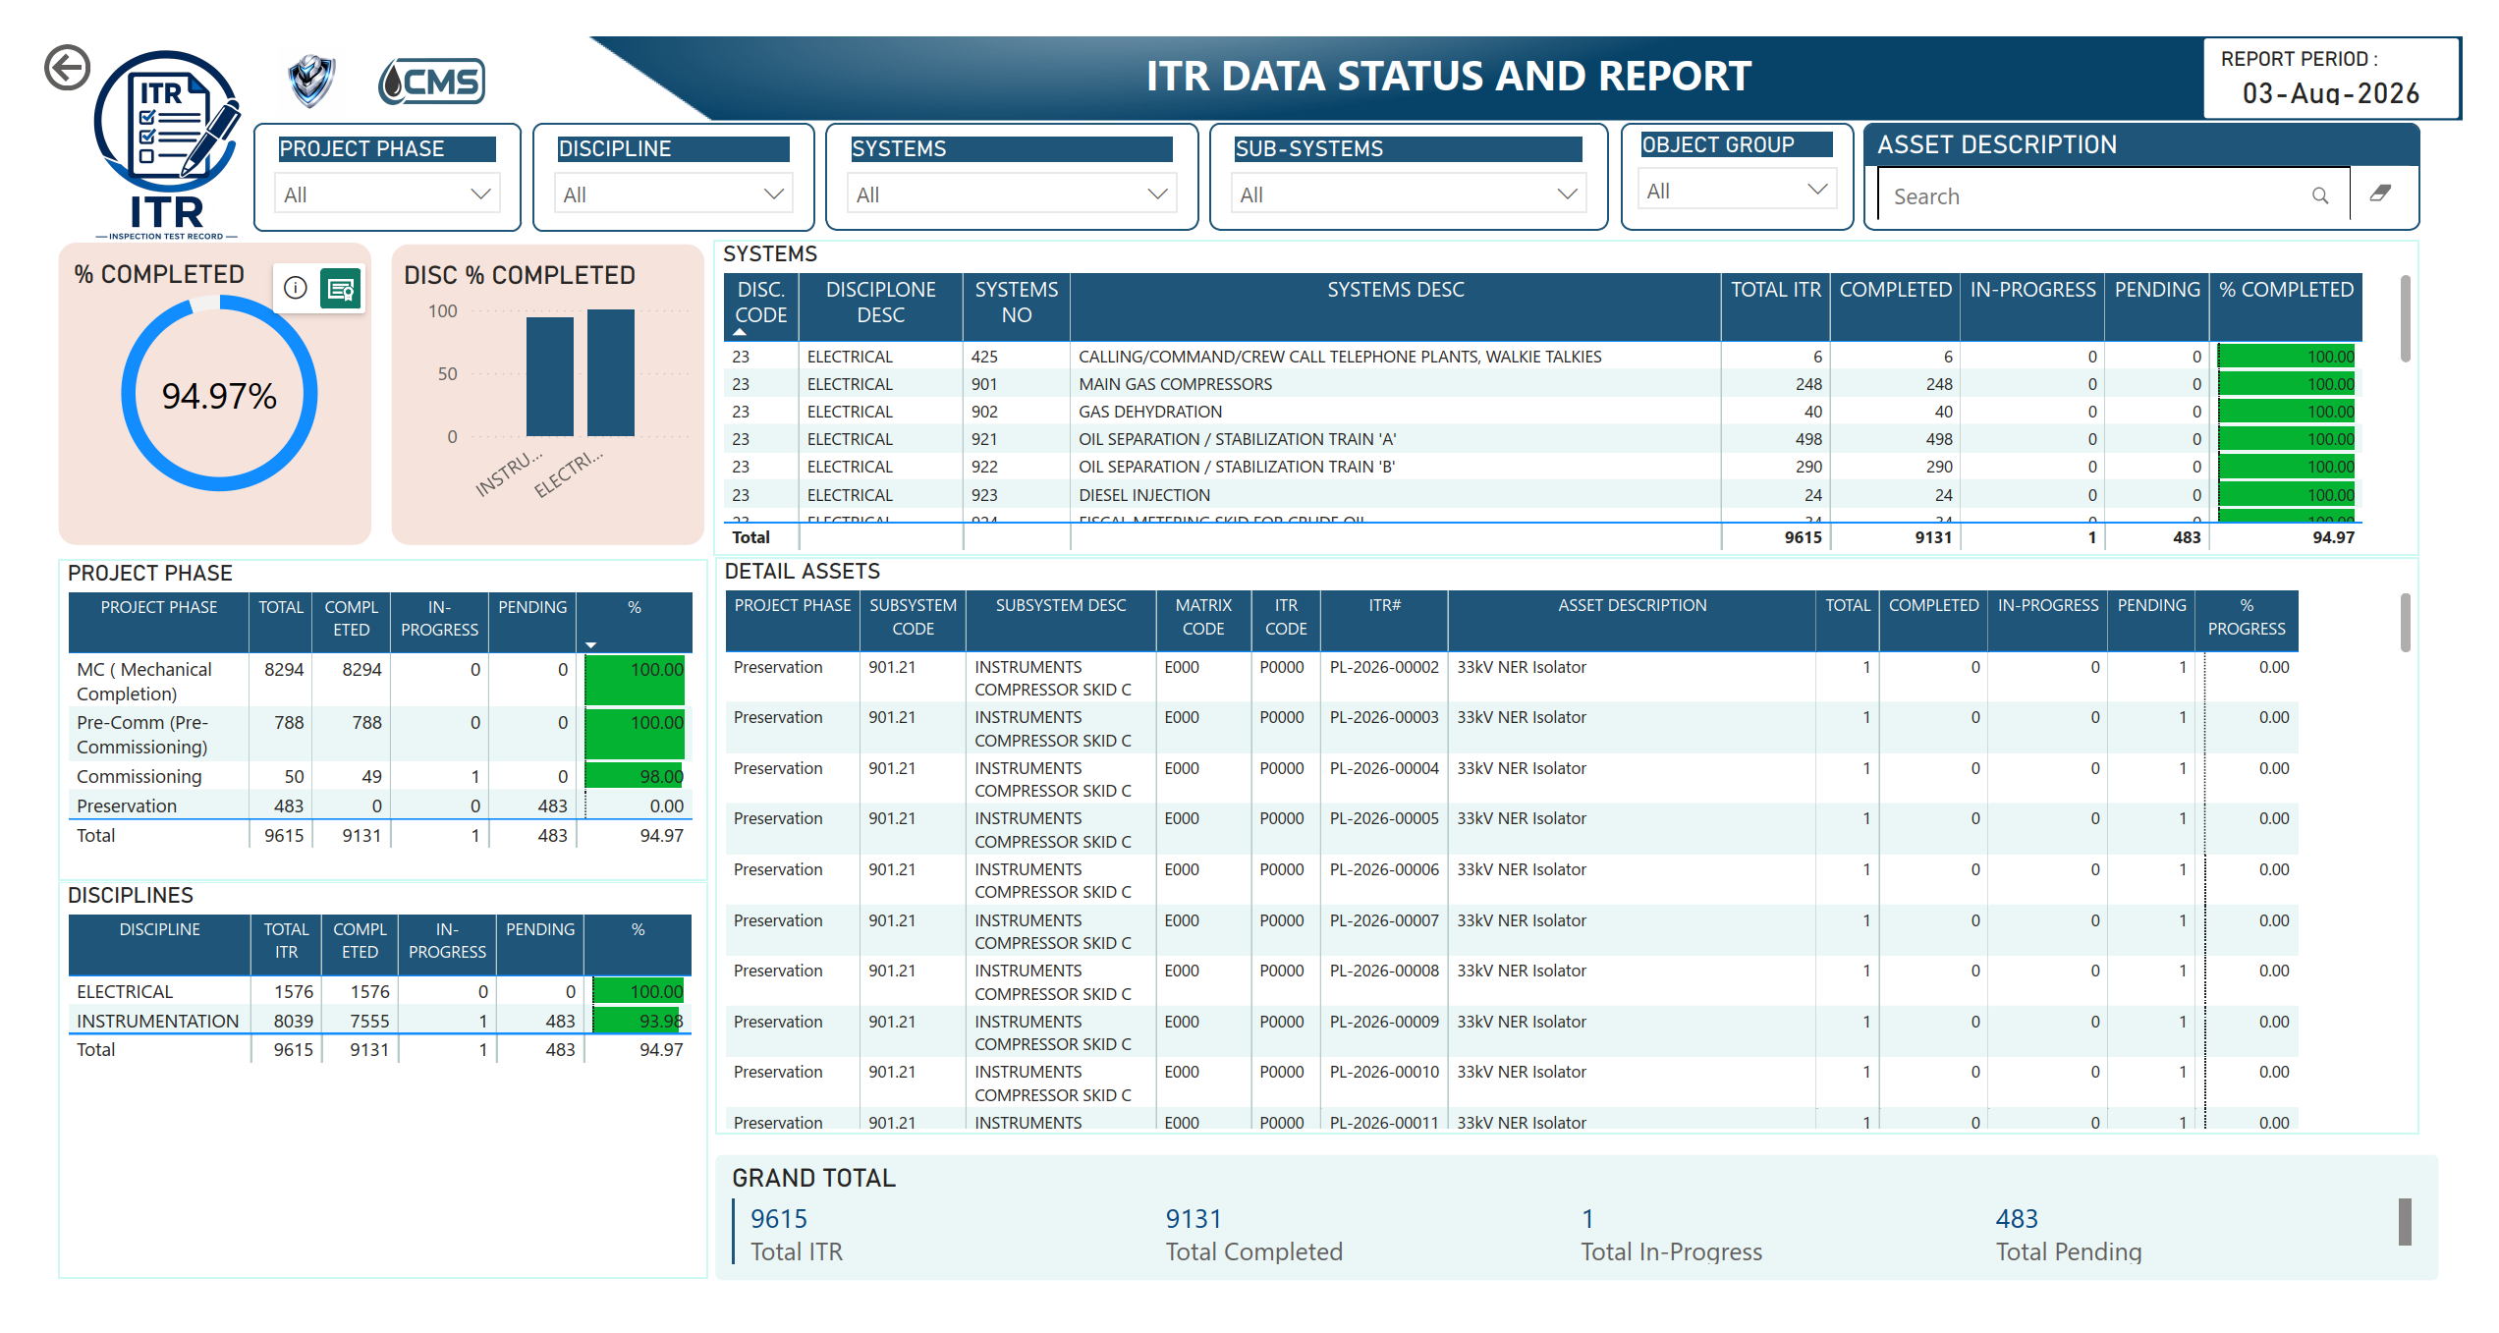This screenshot has height=1333, width=2499.
Task: Select the GAS DEHYDRATION system row
Action: click(x=1543, y=412)
